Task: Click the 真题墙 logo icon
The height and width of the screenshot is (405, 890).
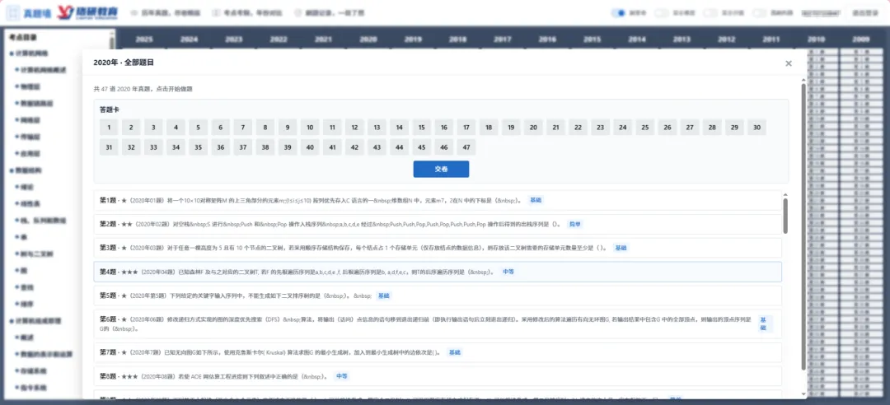Action: coord(12,12)
